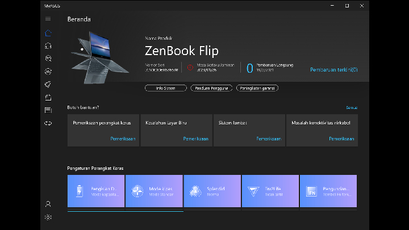Open the shopping bag sidebar icon
The image size is (409, 230).
pyautogui.click(x=48, y=97)
